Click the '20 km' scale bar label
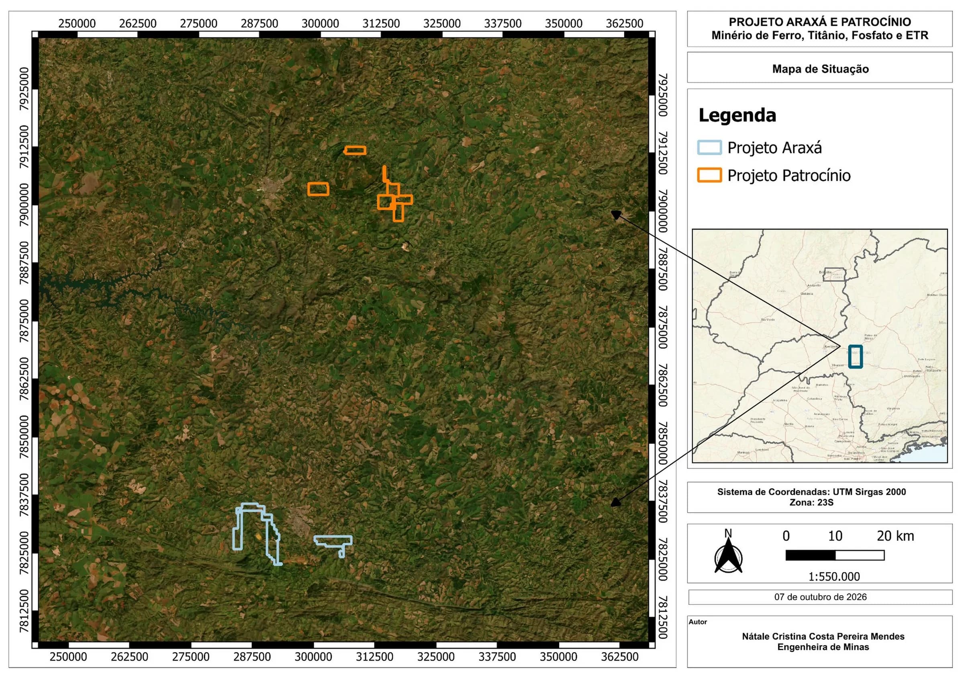This screenshot has width=964, height=682. coord(895,536)
